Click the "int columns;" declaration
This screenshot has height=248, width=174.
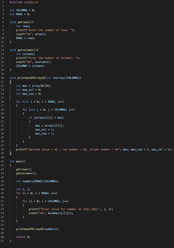click(25, 54)
